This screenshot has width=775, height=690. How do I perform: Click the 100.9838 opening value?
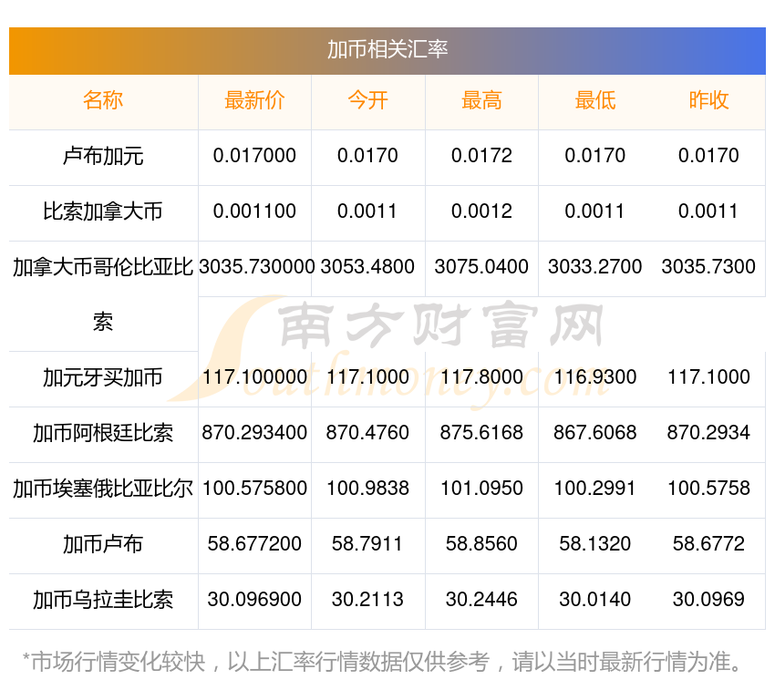(x=367, y=489)
